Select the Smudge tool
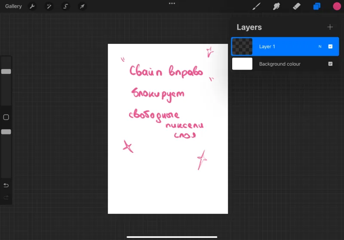The width and height of the screenshot is (344, 240). 276,6
